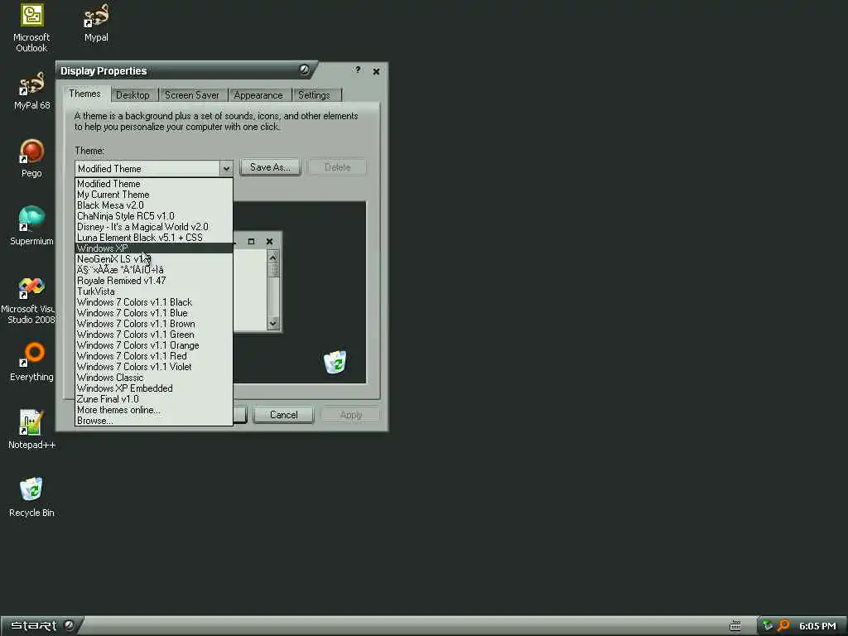Pick the Black Mesa v2.0 theme
Screen dimensions: 848x636
tap(153, 205)
